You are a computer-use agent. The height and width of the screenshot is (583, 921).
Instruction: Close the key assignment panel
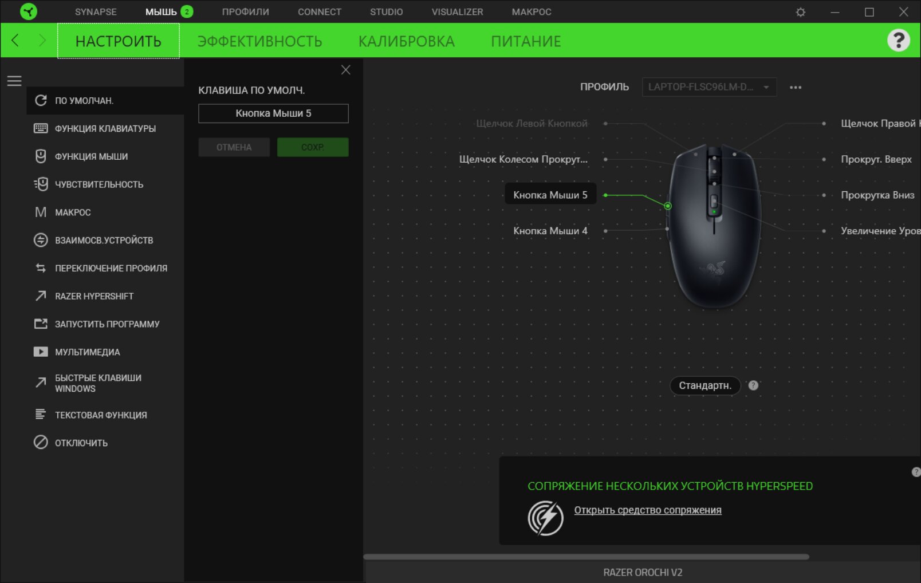click(x=345, y=70)
